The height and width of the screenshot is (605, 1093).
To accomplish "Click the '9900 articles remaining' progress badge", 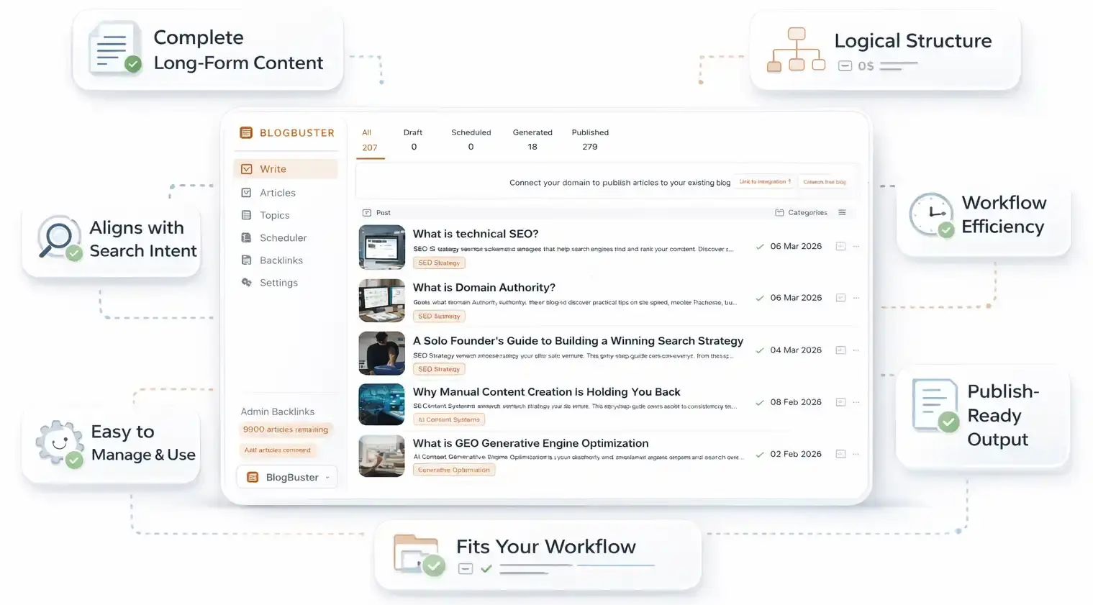I will point(286,429).
